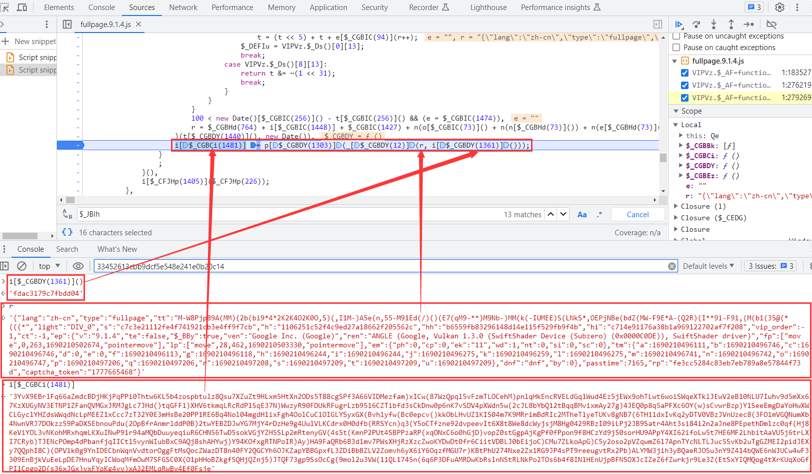Image resolution: width=812 pixels, height=474 pixels.
Task: Clear the console output
Action: point(21,266)
